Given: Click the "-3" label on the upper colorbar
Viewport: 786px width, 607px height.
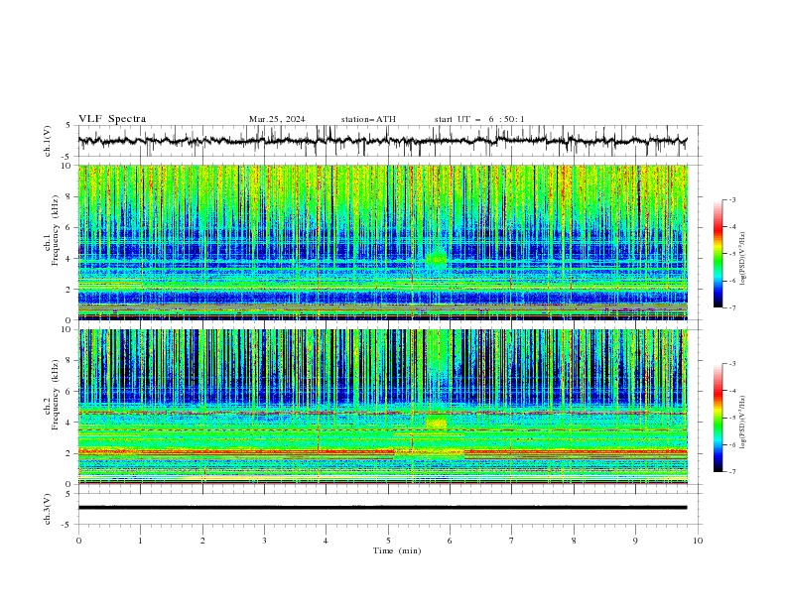Looking at the screenshot, I should pos(731,199).
